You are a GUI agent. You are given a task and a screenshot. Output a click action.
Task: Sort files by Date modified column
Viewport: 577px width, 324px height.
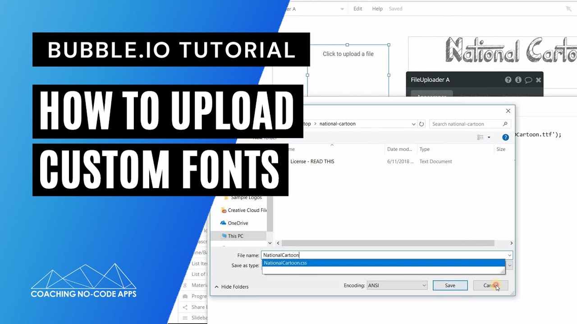[399, 149]
